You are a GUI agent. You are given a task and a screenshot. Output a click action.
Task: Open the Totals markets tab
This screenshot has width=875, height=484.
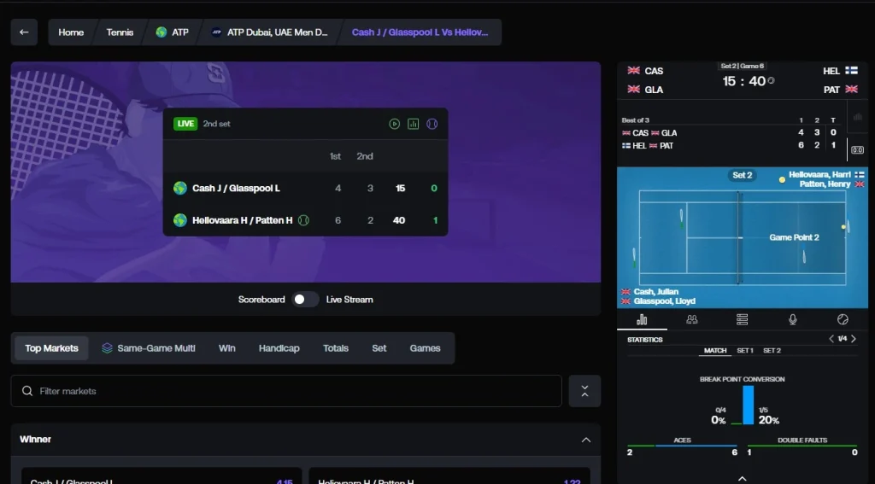[335, 348]
